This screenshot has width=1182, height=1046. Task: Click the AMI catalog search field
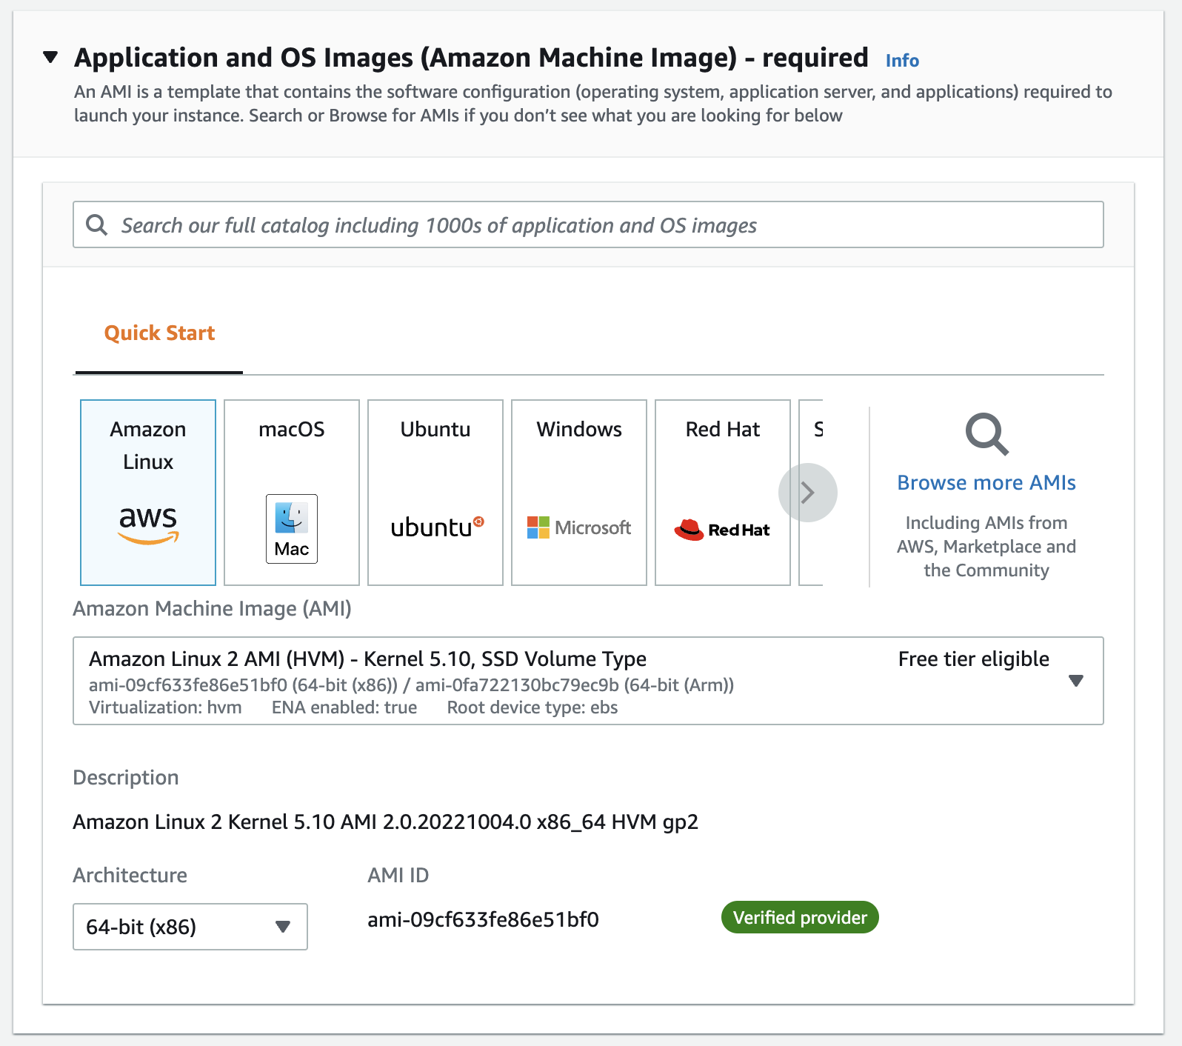pyautogui.click(x=588, y=224)
